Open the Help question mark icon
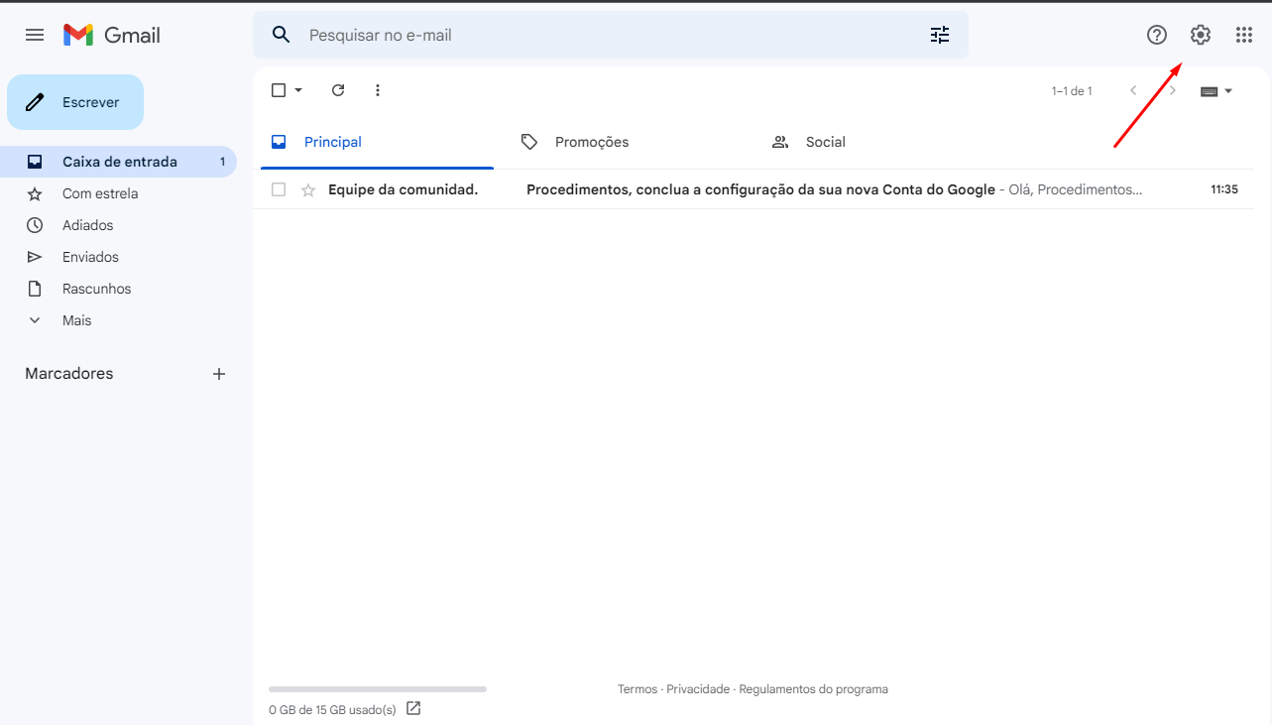The width and height of the screenshot is (1272, 725). pos(1157,35)
